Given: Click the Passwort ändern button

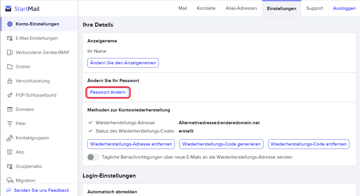Looking at the screenshot, I should (x=108, y=92).
